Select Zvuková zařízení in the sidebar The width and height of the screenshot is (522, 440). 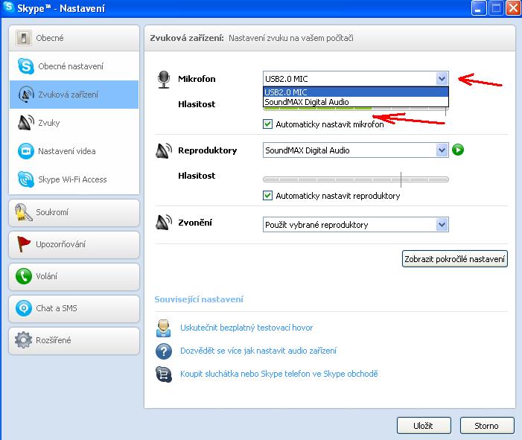pos(74,95)
